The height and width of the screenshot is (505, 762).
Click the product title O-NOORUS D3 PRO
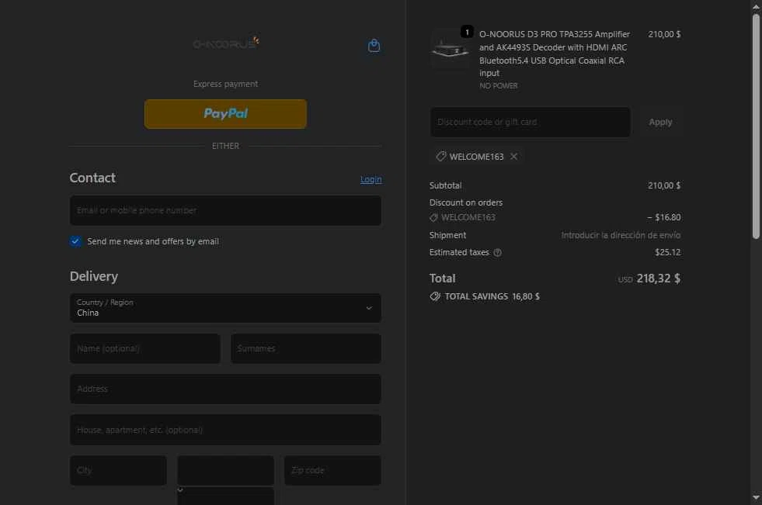click(x=555, y=54)
